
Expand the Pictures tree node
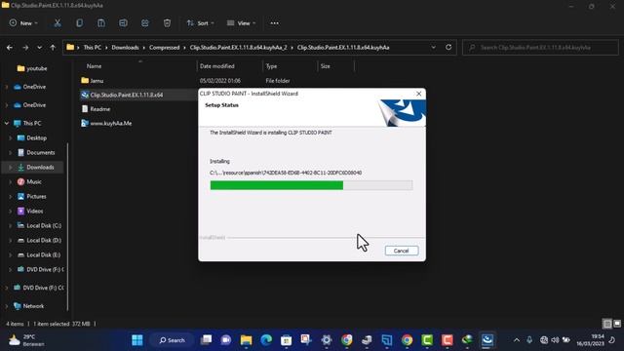pyautogui.click(x=11, y=196)
